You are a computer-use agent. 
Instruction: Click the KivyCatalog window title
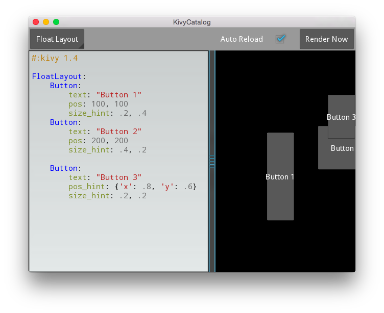(x=192, y=22)
